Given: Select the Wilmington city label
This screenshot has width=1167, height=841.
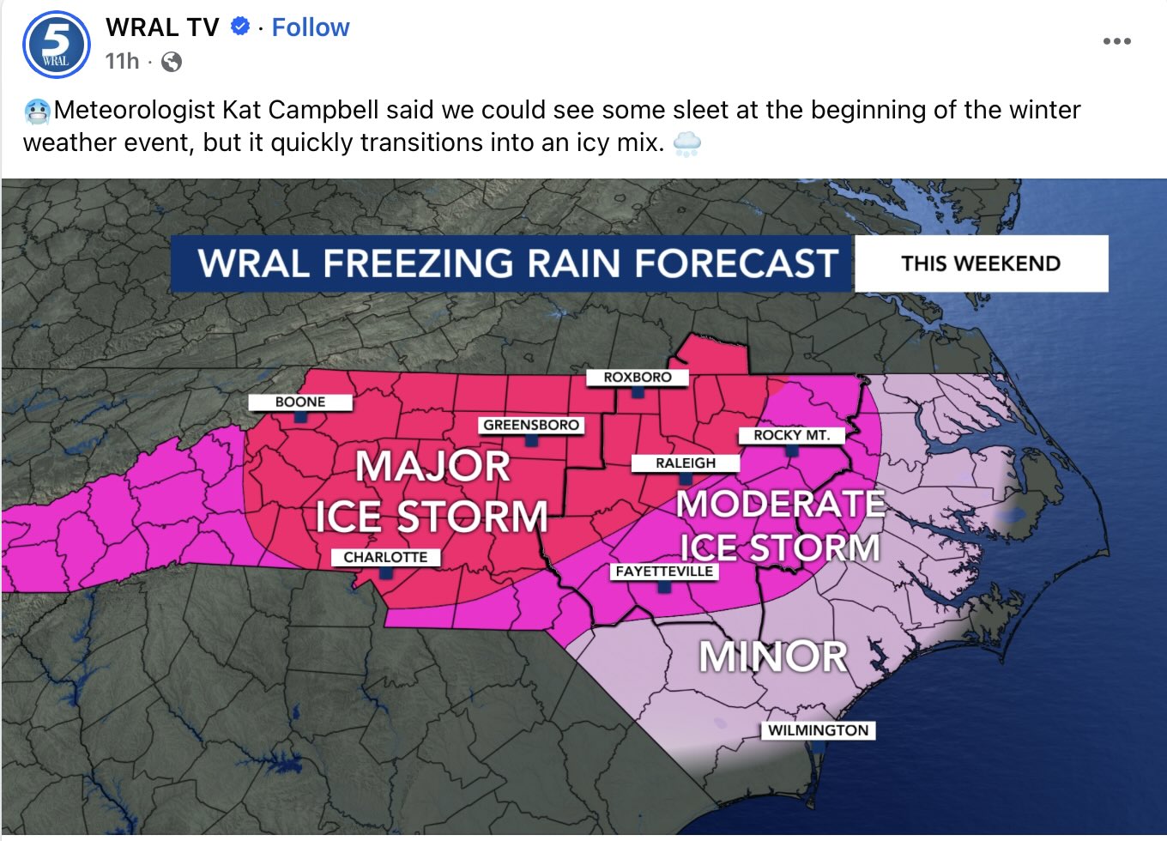Looking at the screenshot, I should [x=817, y=730].
